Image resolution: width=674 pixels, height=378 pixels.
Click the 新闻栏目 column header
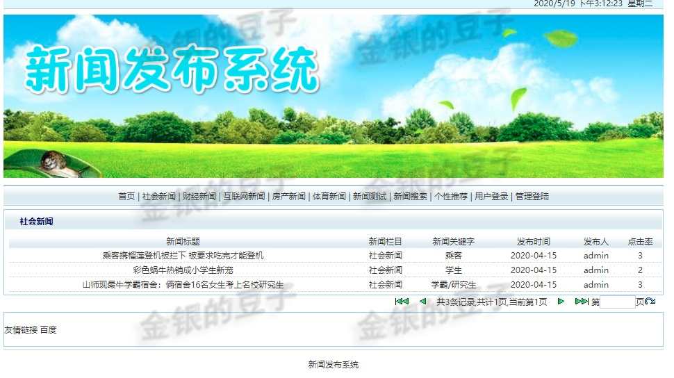click(385, 242)
